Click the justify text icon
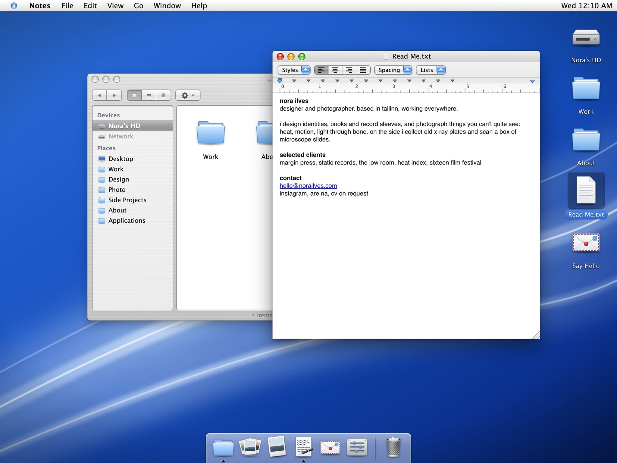This screenshot has width=617, height=463. 363,70
